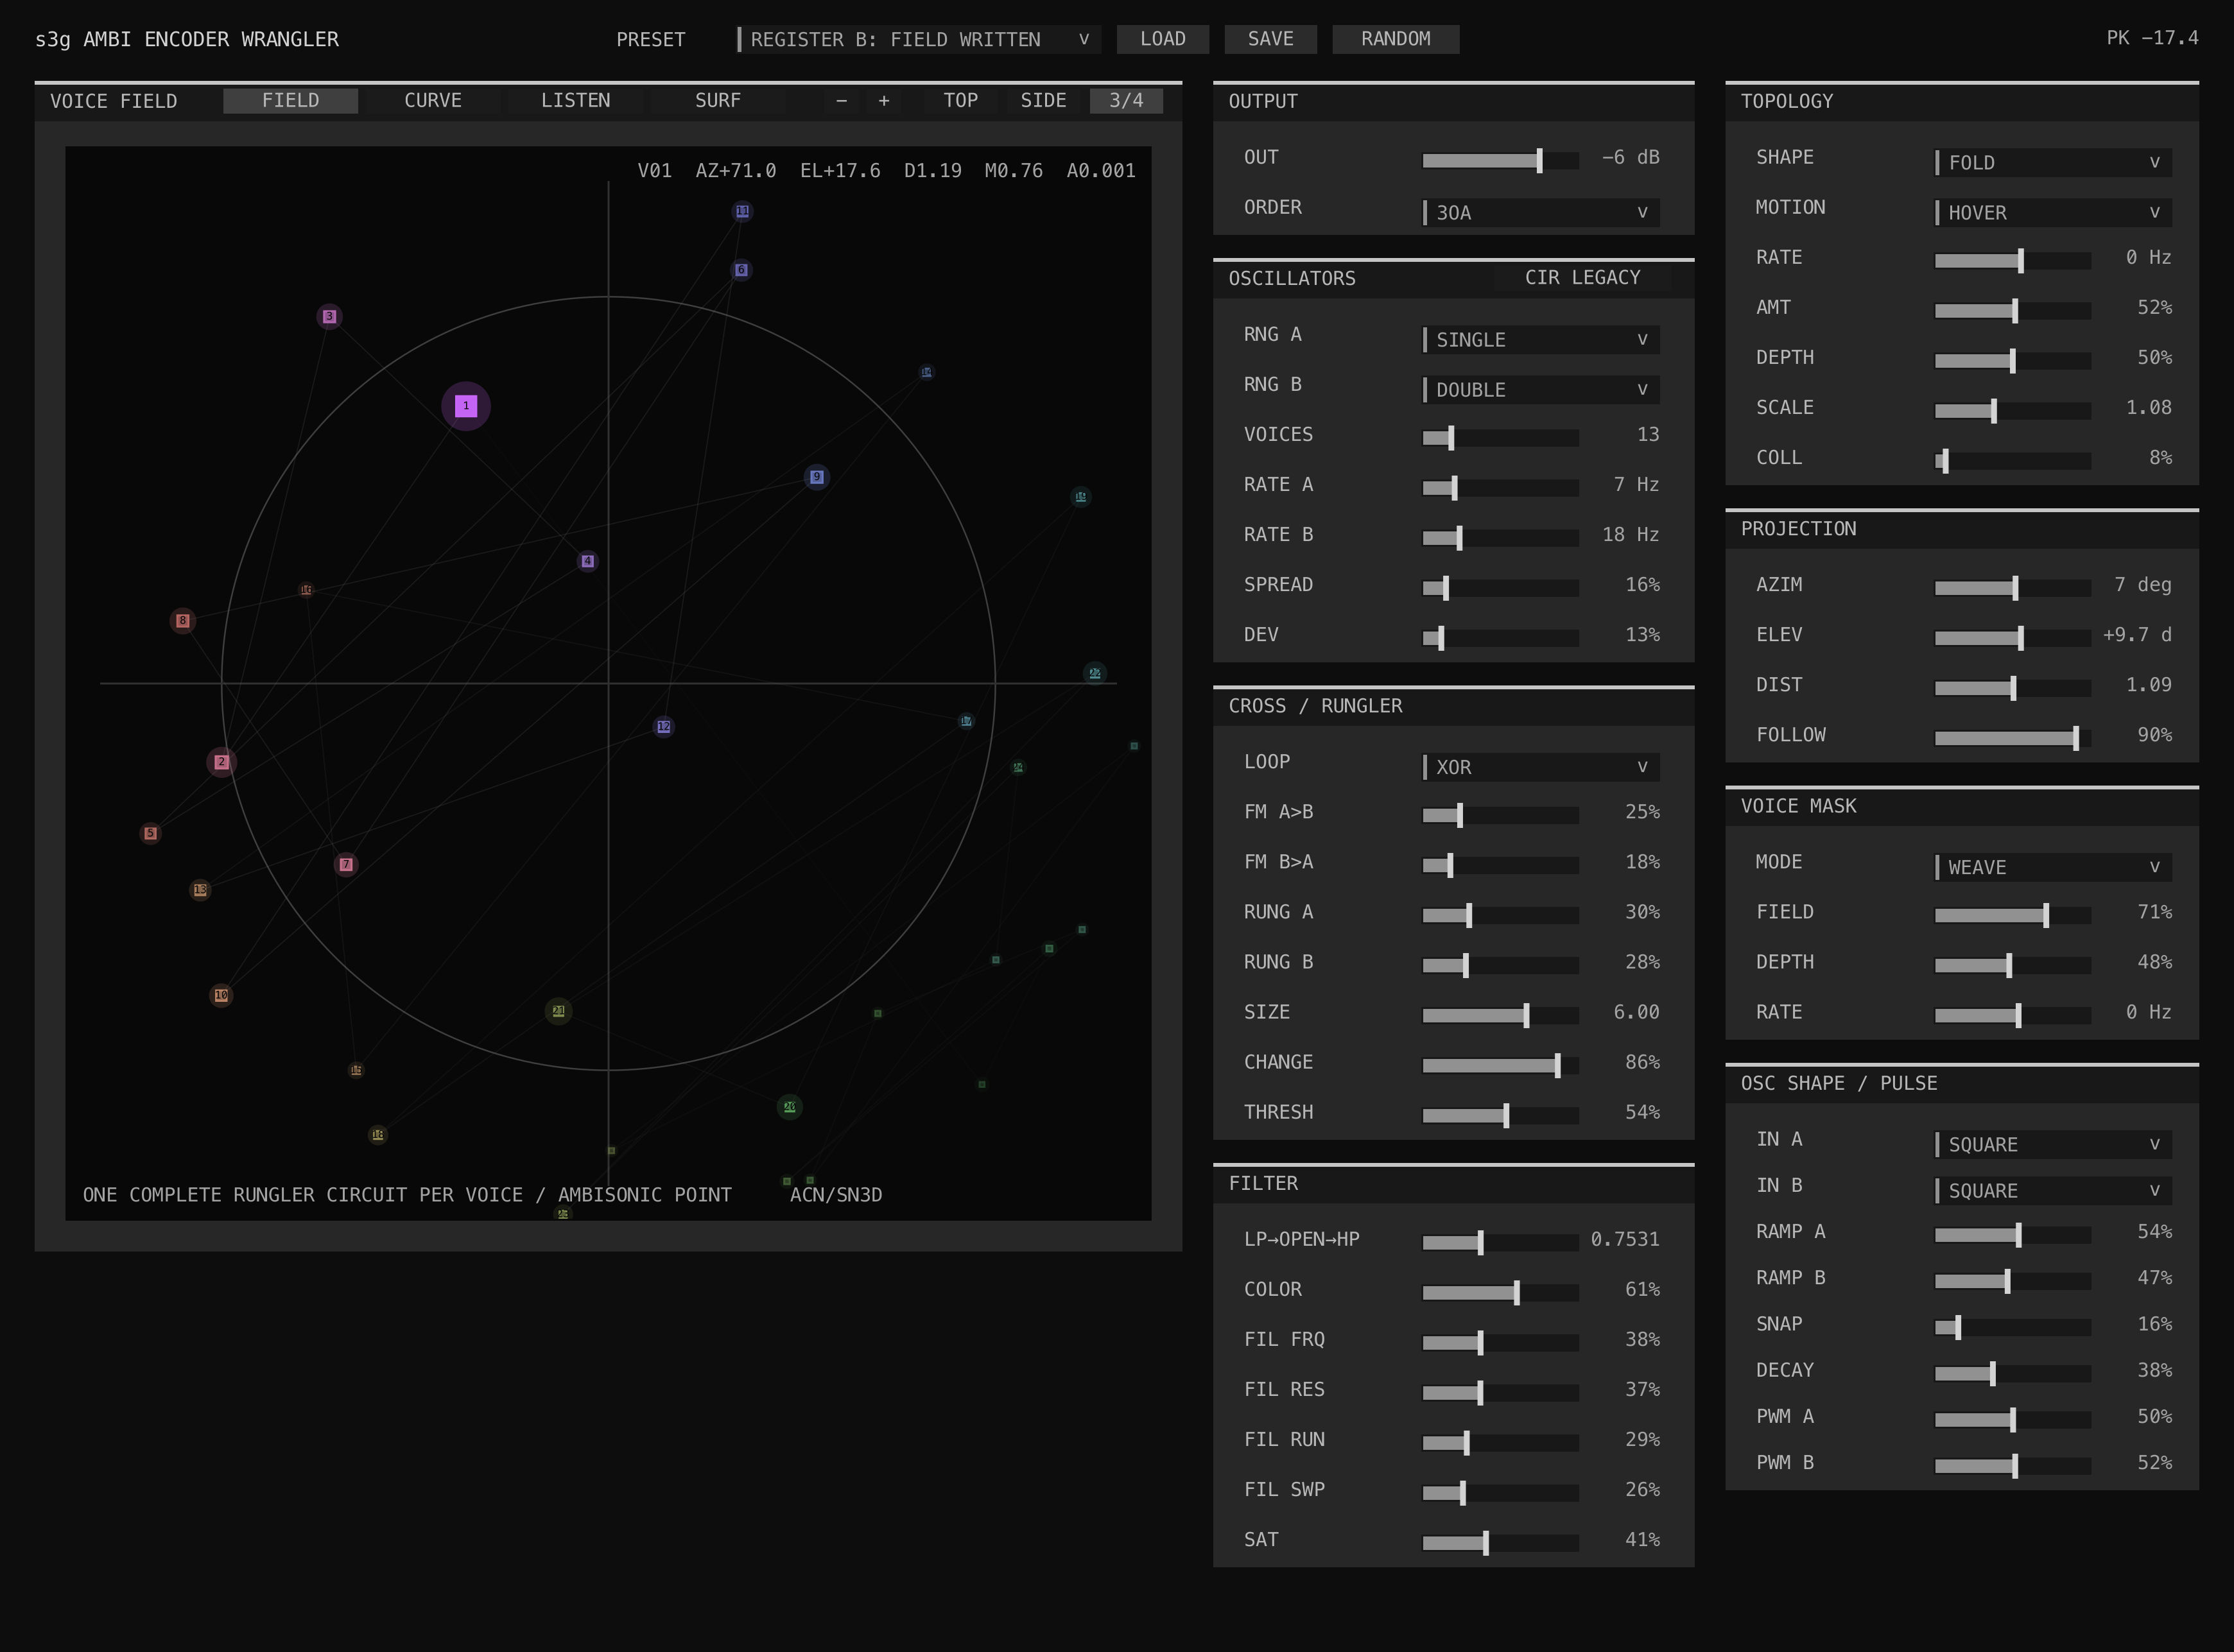This screenshot has height=1652, width=2234.
Task: Open the SHAPE FOLD dropdown
Action: pyautogui.click(x=2053, y=162)
